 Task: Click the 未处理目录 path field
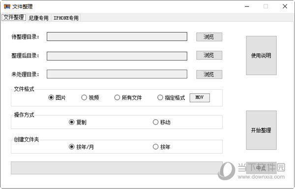pyautogui.click(x=117, y=74)
